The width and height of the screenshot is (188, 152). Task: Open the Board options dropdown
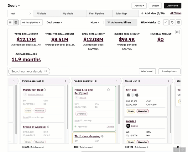point(170,71)
